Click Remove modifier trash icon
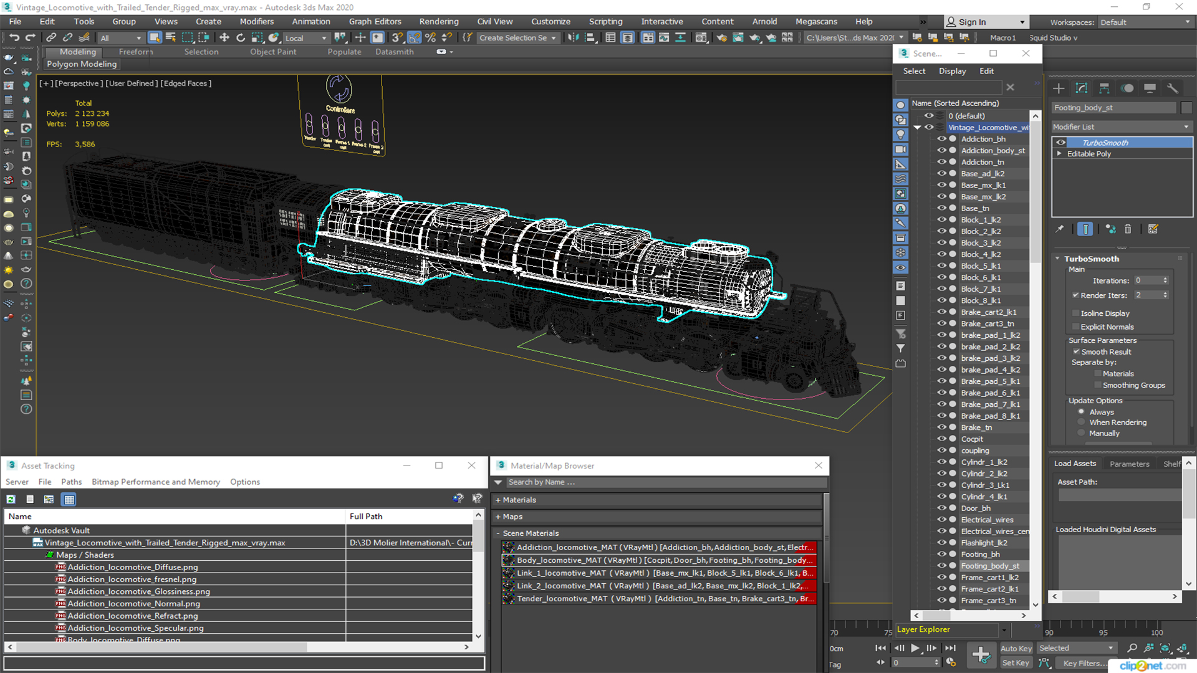Screen dimensions: 1197x673 (1128, 229)
